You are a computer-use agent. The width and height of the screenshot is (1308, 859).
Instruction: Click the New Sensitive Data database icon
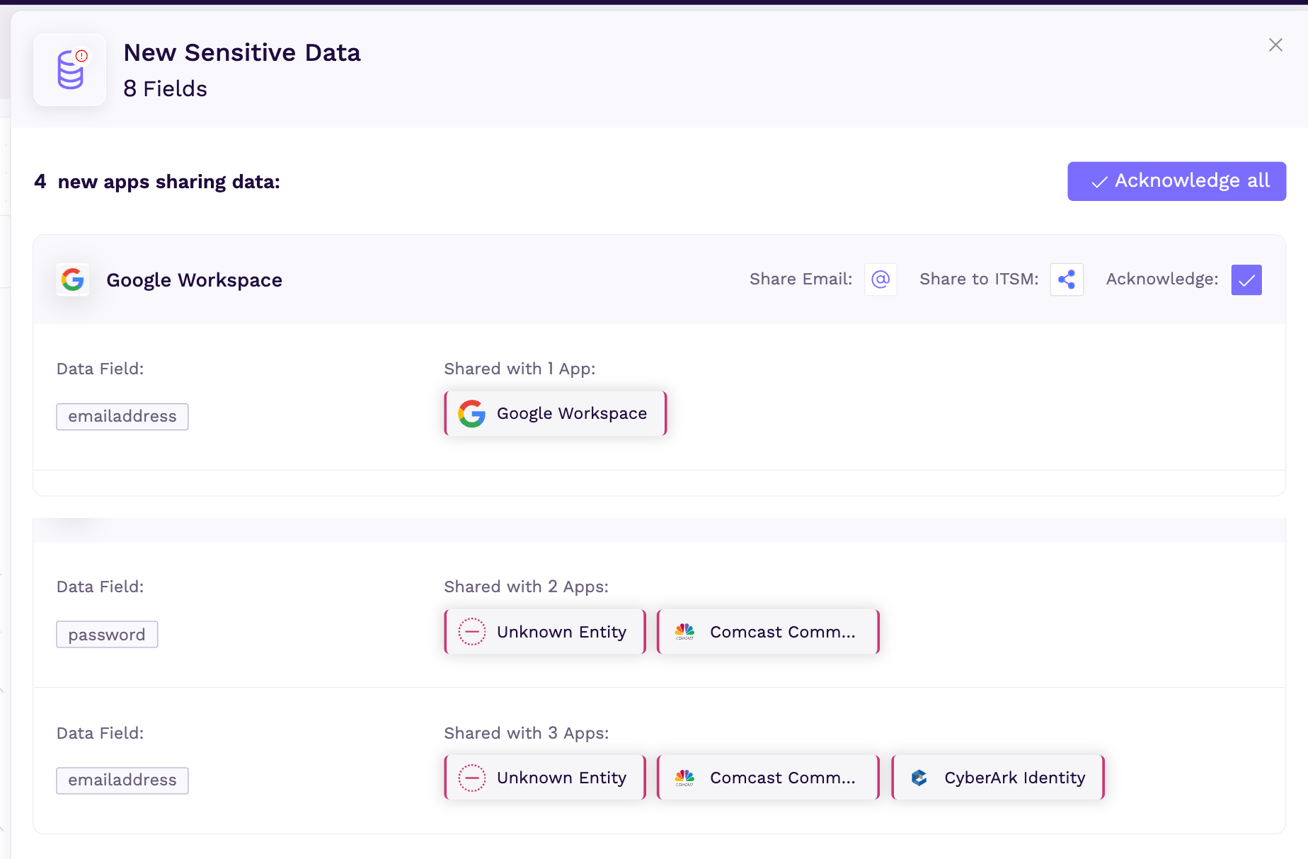point(70,69)
